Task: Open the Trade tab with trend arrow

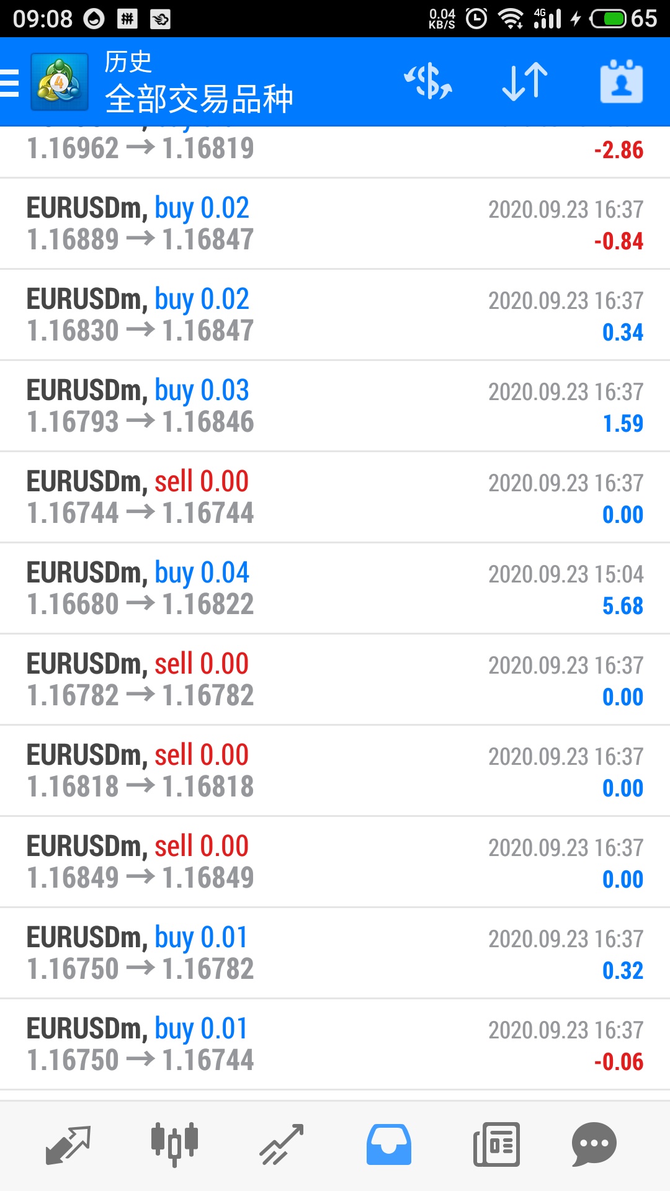Action: tap(282, 1144)
